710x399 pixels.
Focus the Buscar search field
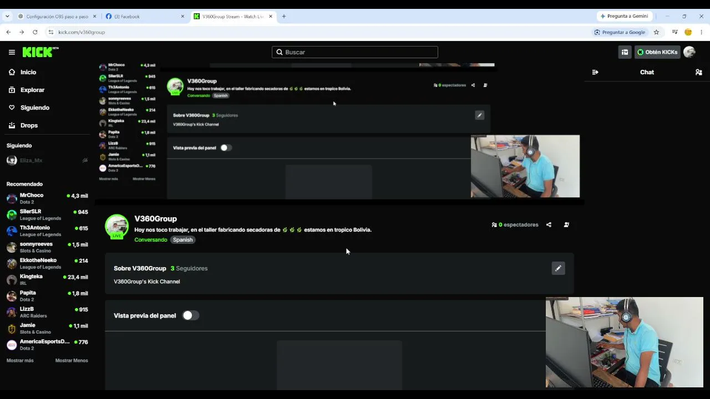355,52
